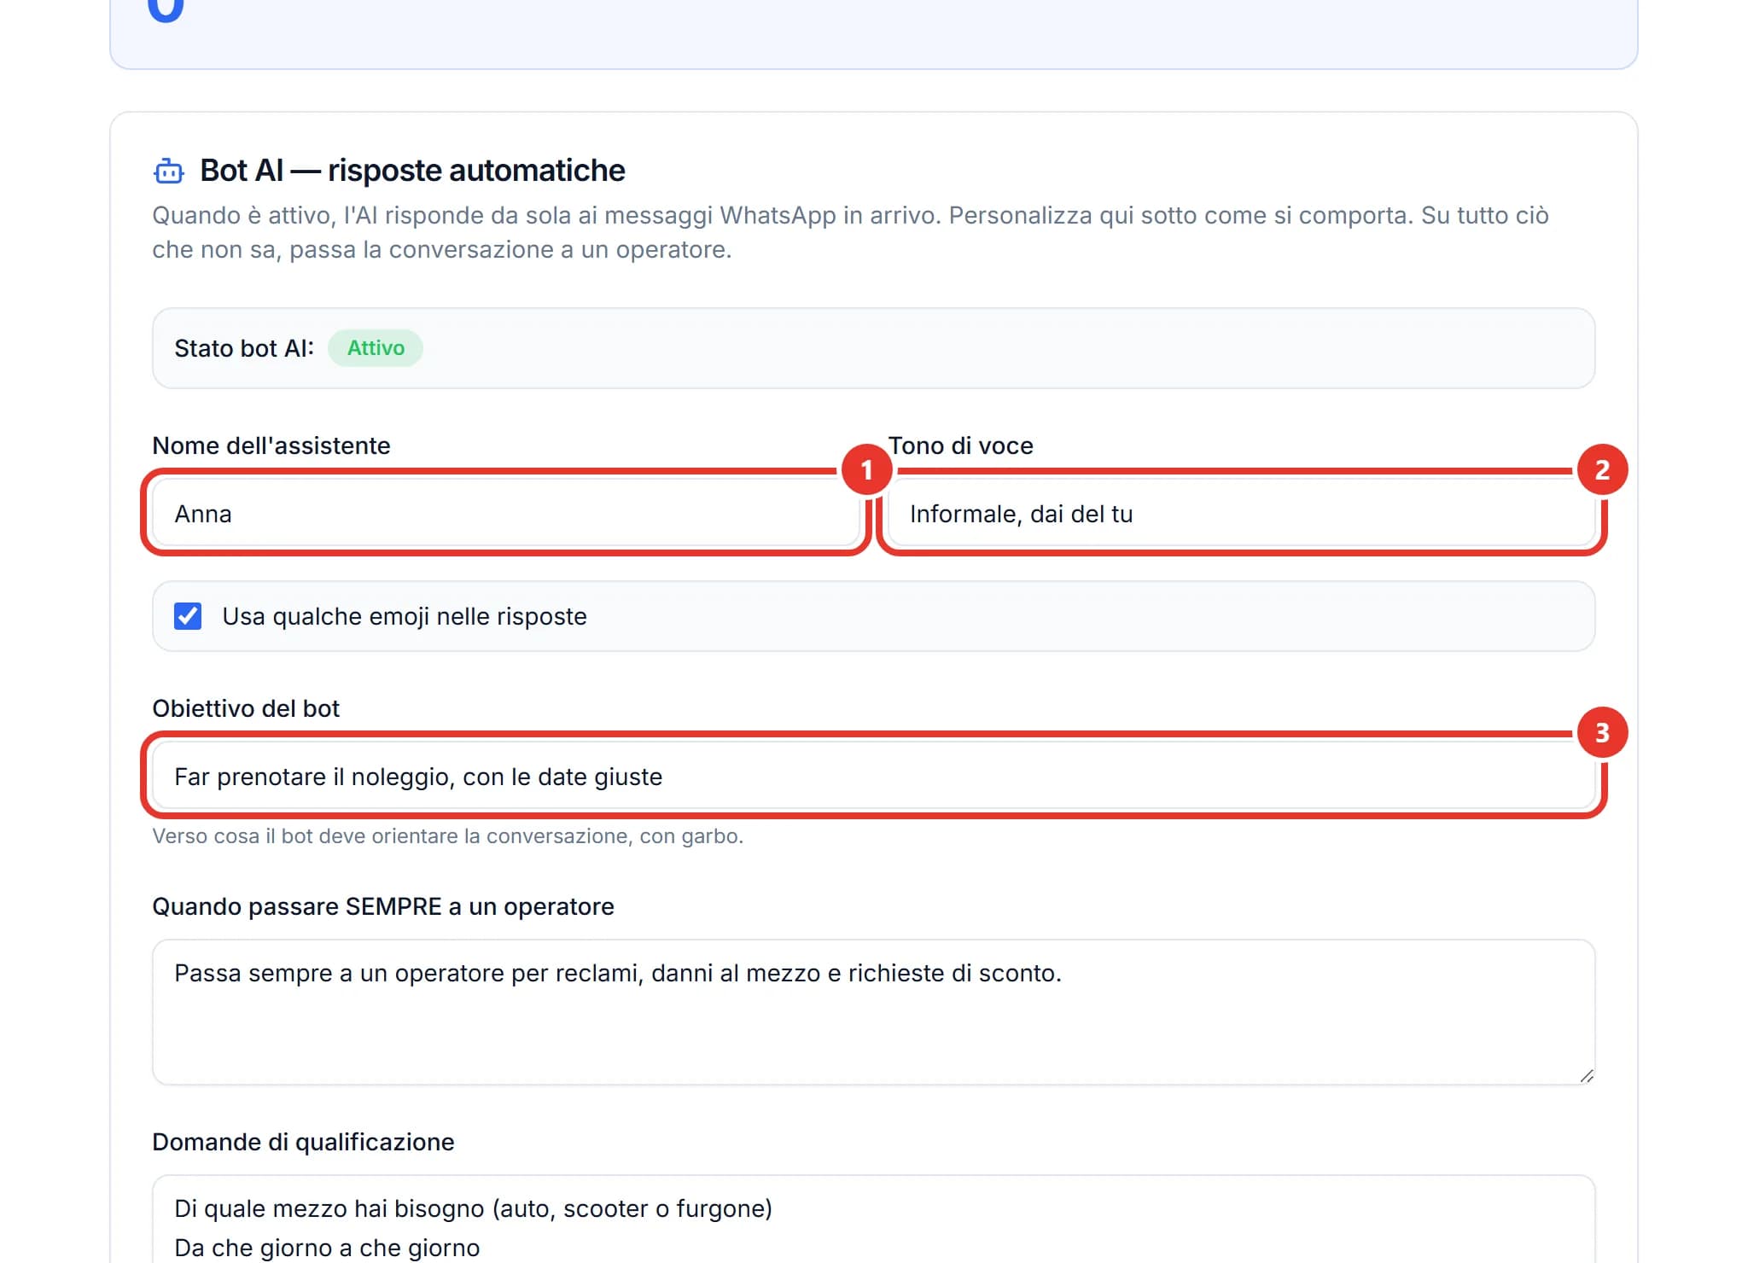
Task: Grab the resize handle of the operatore textarea
Action: click(1586, 1076)
